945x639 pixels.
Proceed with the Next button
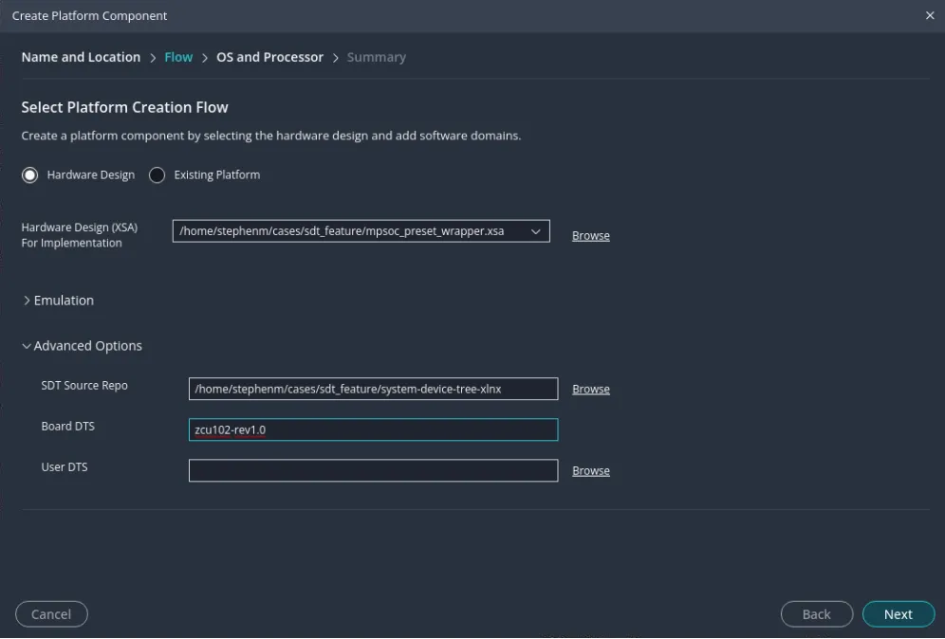pyautogui.click(x=898, y=614)
